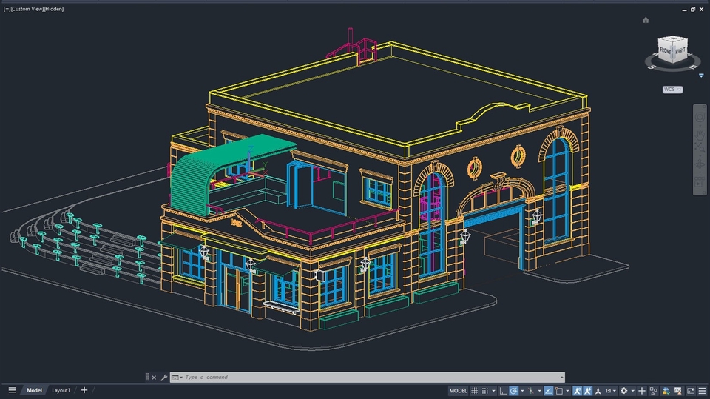710x399 pixels.
Task: Click the ViewCube Home icon
Action: click(646, 20)
